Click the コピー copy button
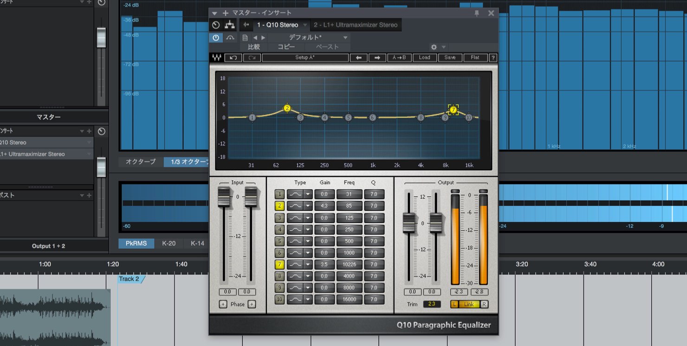This screenshot has height=346, width=687. 286,47
